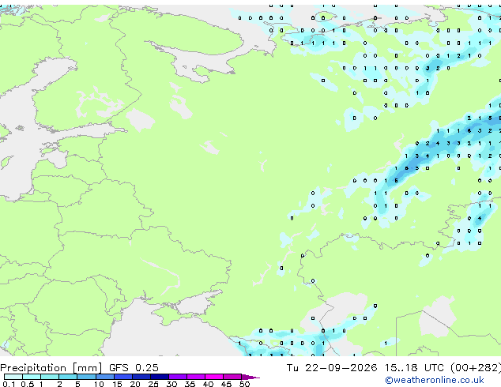
Task: Select the 0.5–1 mm legend color box
Action: point(32,377)
